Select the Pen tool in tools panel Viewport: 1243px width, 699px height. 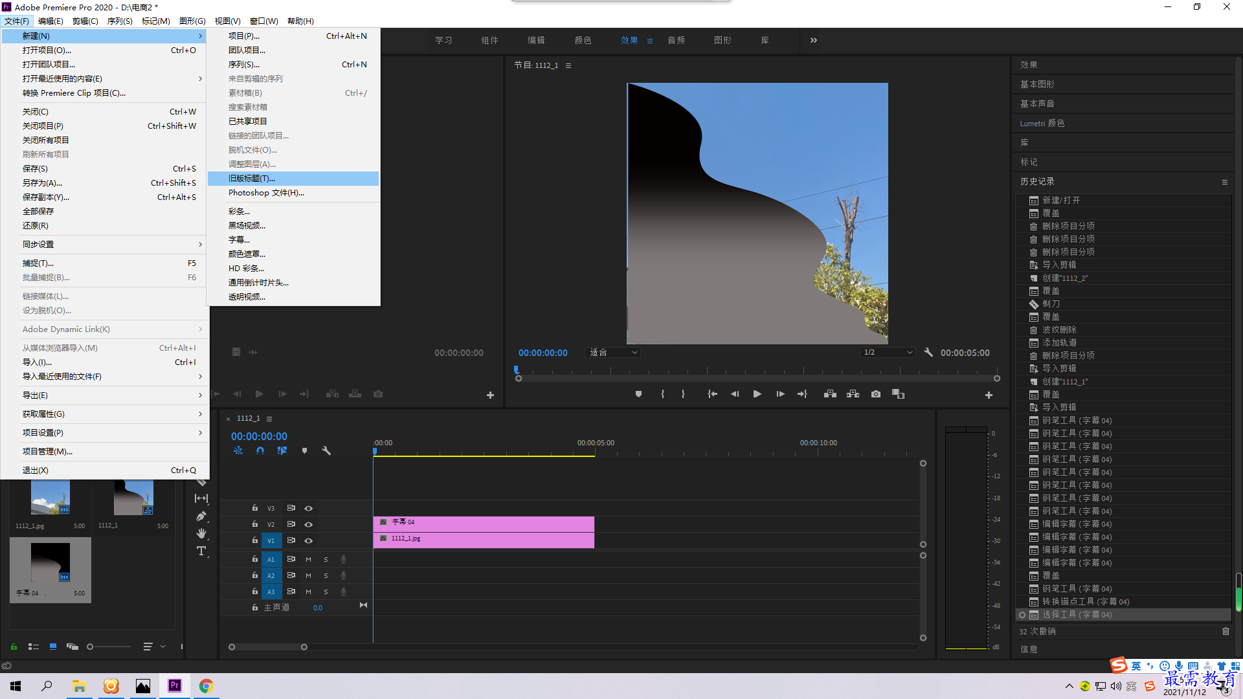point(201,516)
